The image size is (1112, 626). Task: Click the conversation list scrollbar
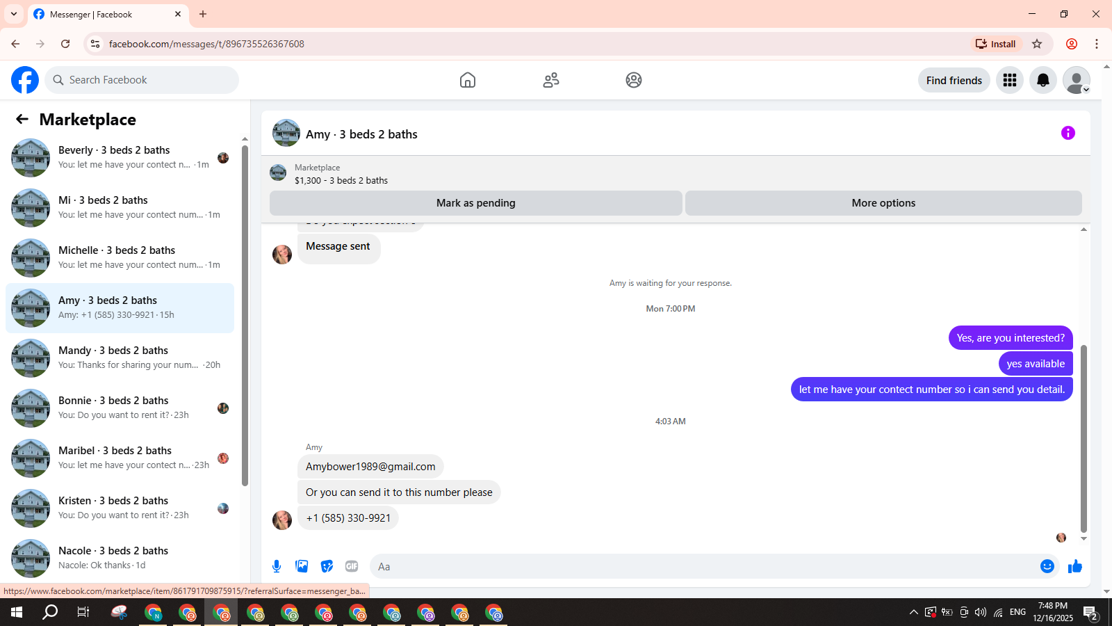tap(245, 315)
